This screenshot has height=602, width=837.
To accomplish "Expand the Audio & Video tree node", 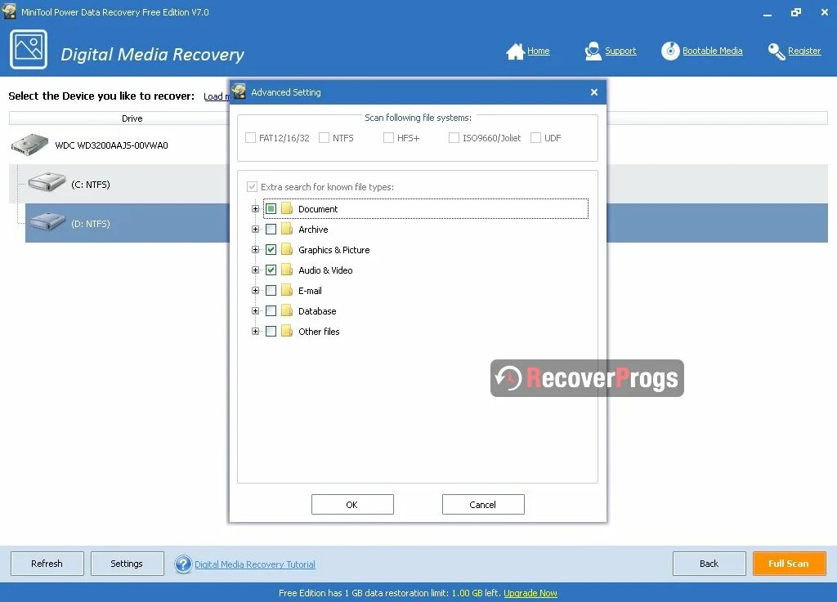I will click(255, 270).
